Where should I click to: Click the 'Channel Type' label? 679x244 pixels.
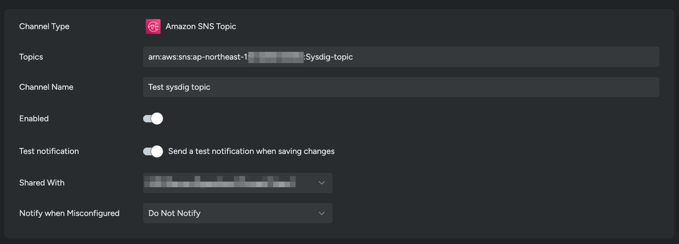click(x=44, y=27)
